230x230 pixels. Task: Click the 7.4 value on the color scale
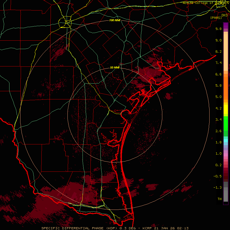pyautogui.click(x=218, y=63)
